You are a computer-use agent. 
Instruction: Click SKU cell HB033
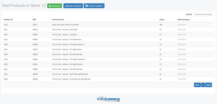tap(35, 59)
